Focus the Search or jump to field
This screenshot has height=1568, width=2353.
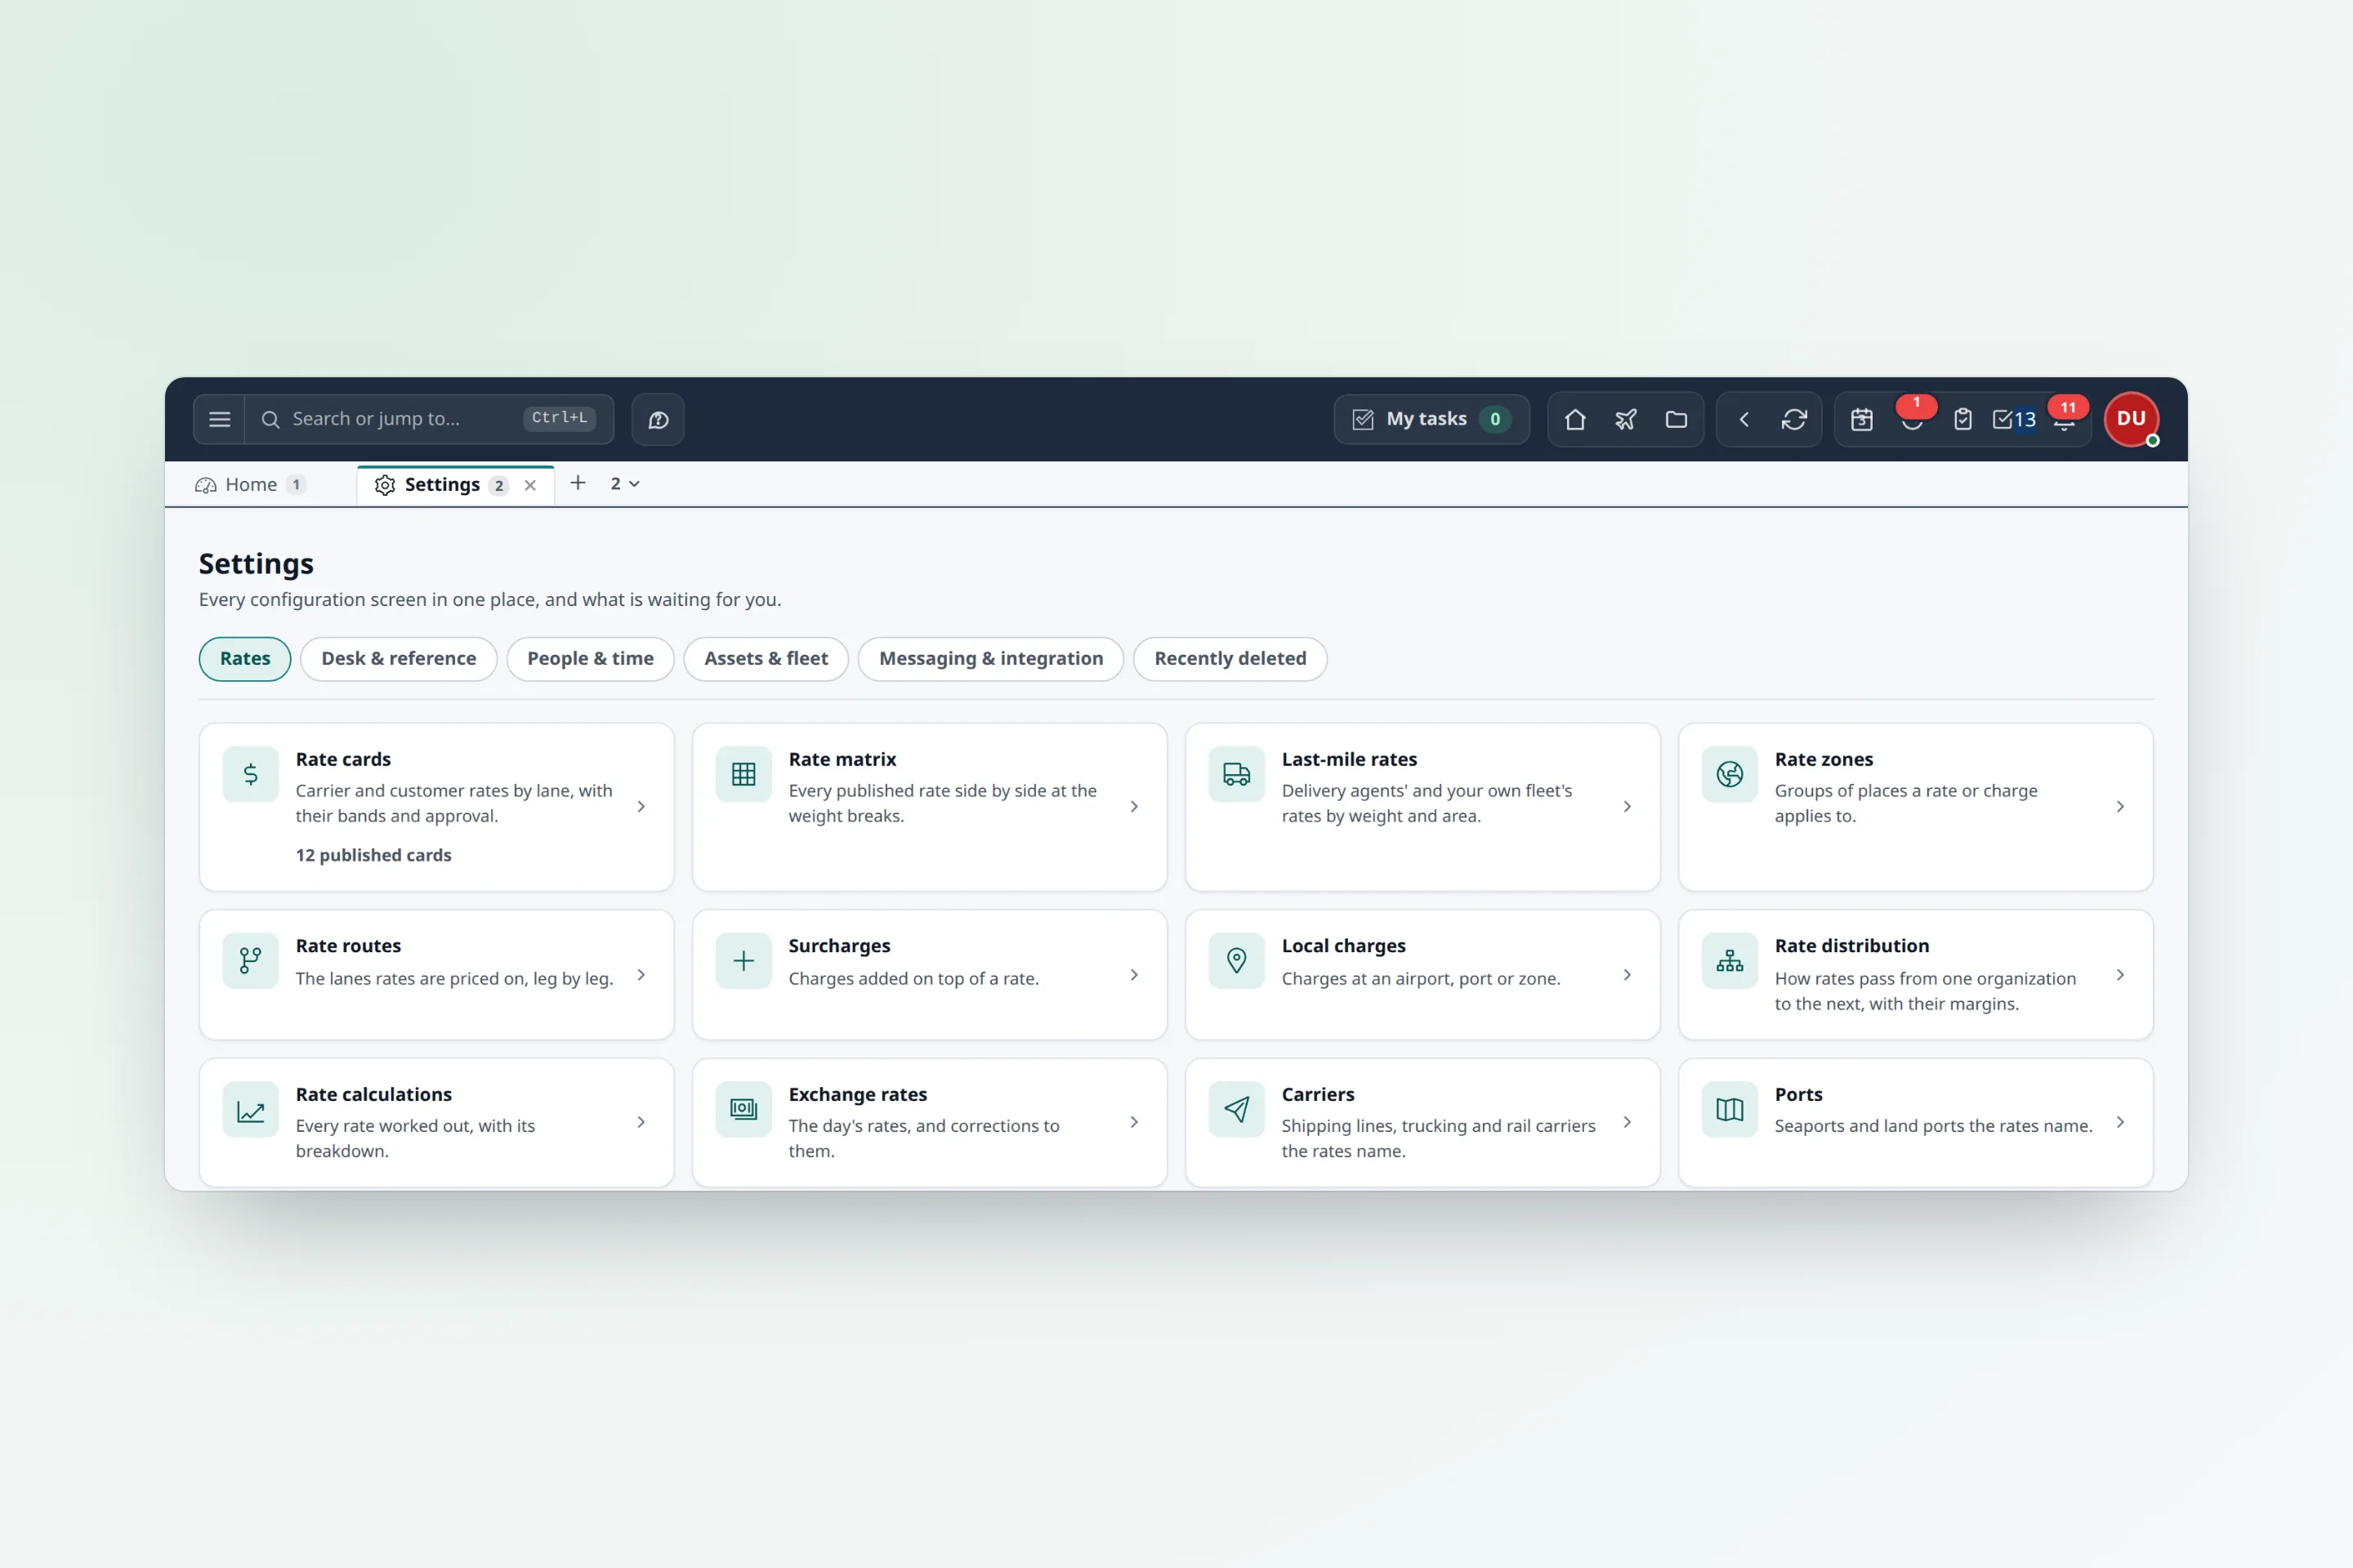tap(431, 419)
